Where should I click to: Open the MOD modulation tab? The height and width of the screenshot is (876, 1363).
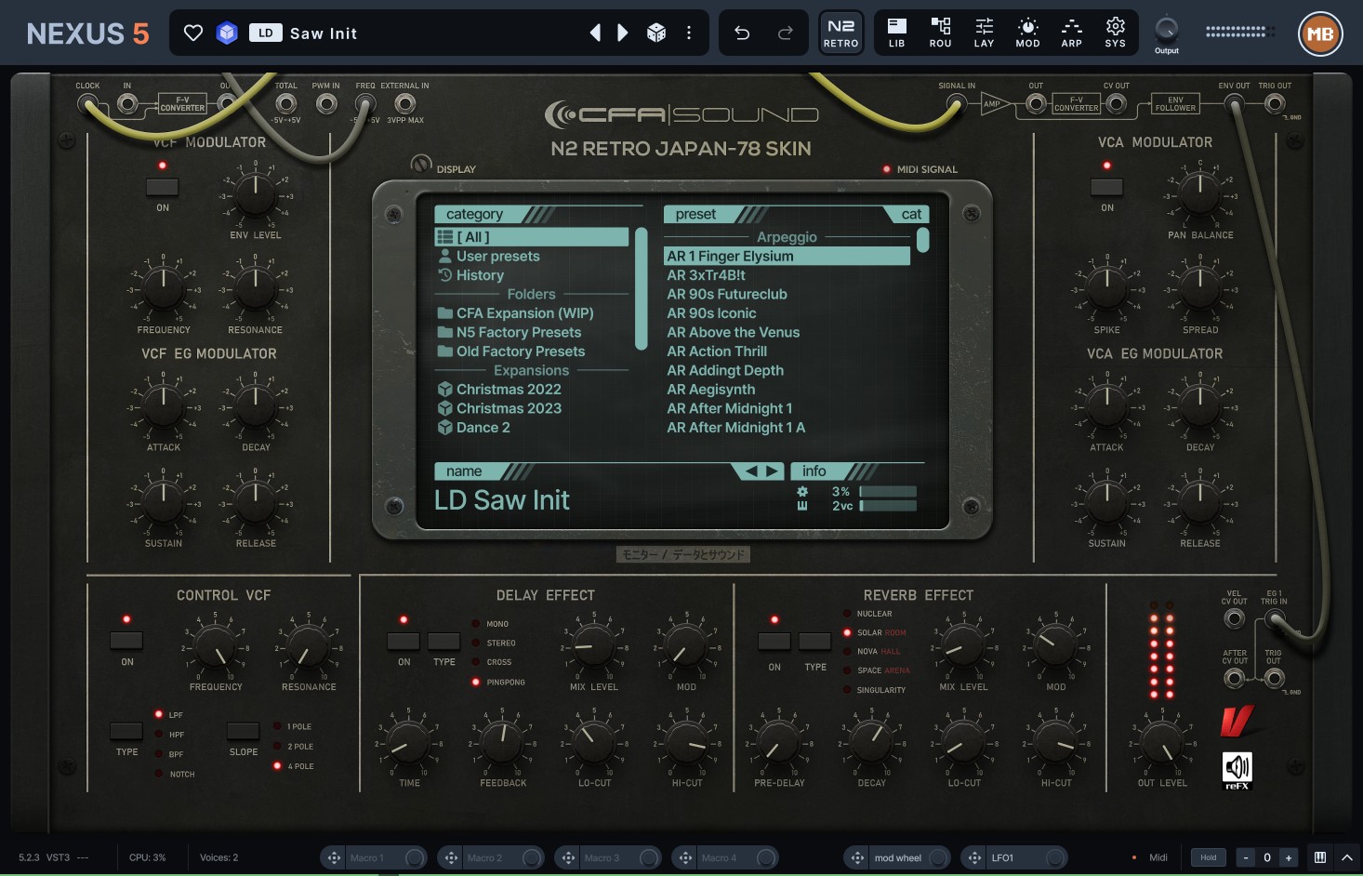point(1027,33)
